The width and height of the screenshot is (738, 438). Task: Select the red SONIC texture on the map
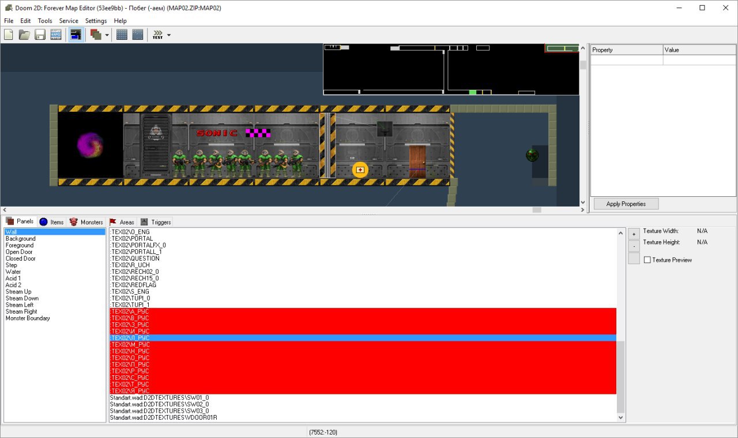[216, 133]
